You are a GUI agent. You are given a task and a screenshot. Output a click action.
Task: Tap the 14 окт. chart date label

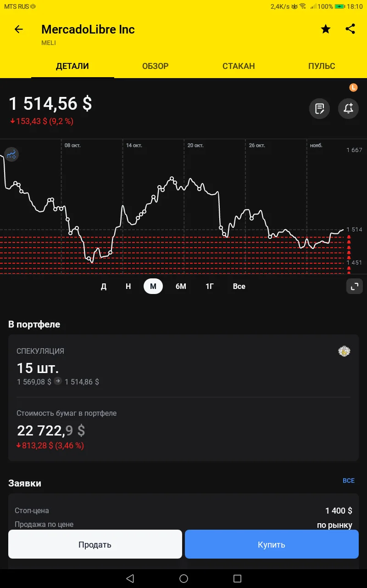134,145
